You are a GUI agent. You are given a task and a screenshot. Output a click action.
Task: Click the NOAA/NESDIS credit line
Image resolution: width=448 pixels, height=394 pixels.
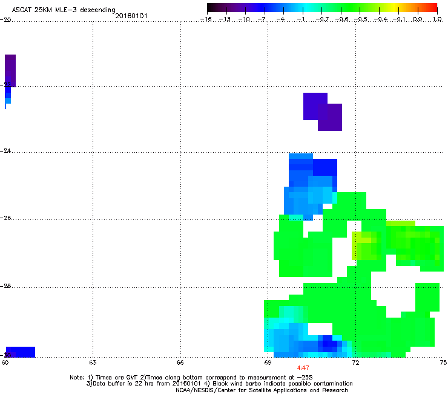pyautogui.click(x=262, y=390)
